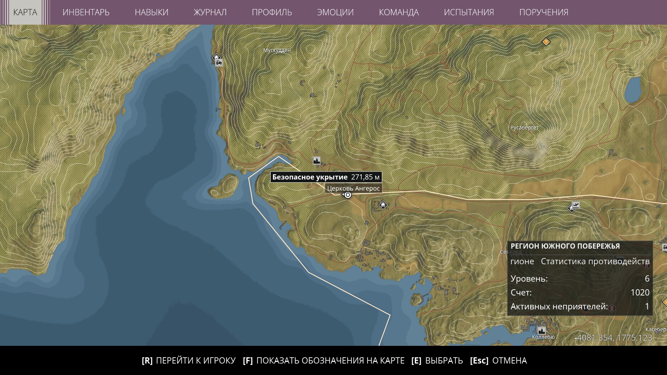
Task: Click the town icon above Коллебю label
Action: coord(542,330)
